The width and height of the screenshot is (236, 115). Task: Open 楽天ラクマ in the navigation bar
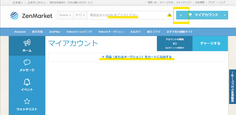(153, 32)
